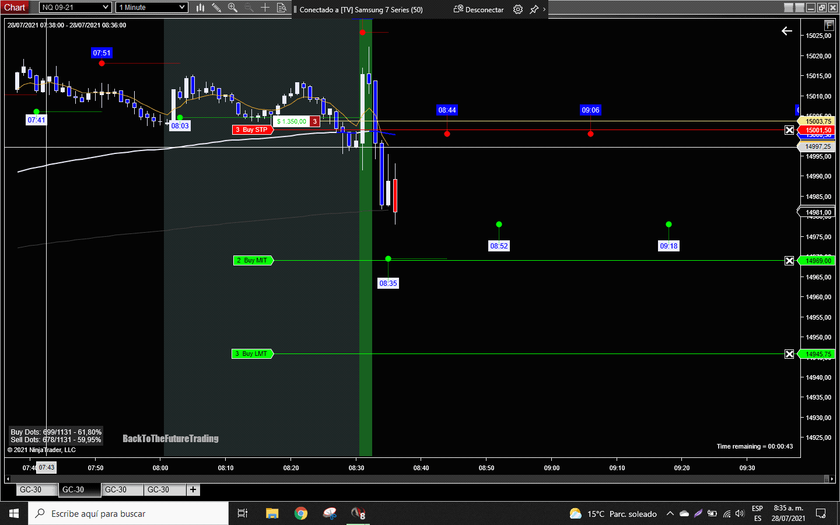Click the 09:06 time marker label

coord(590,110)
